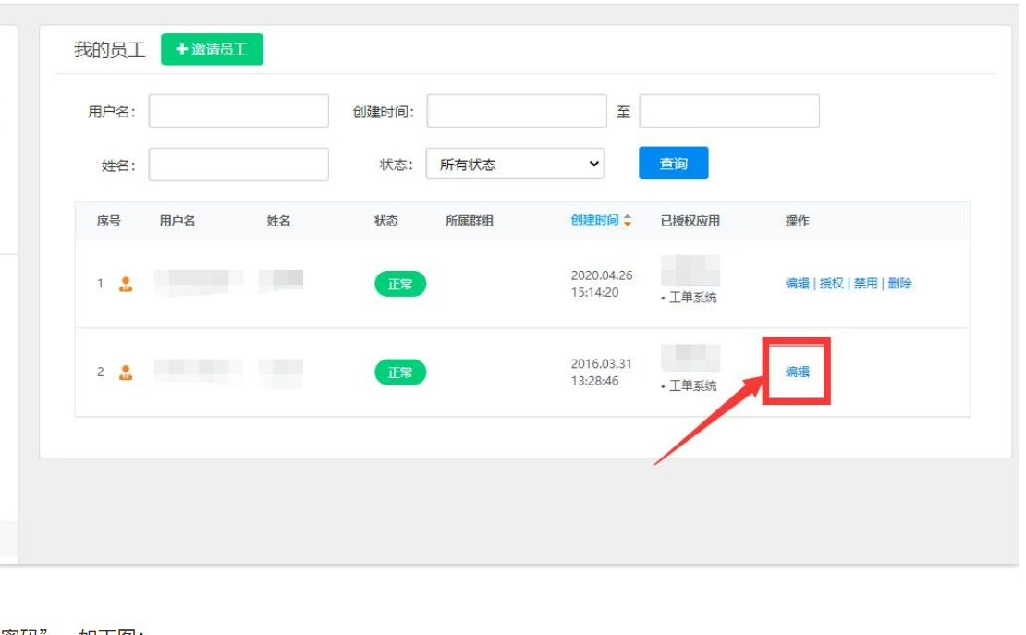Viewport: 1026px width, 635px height.
Task: Focus the 创建时间 start date field
Action: [516, 111]
